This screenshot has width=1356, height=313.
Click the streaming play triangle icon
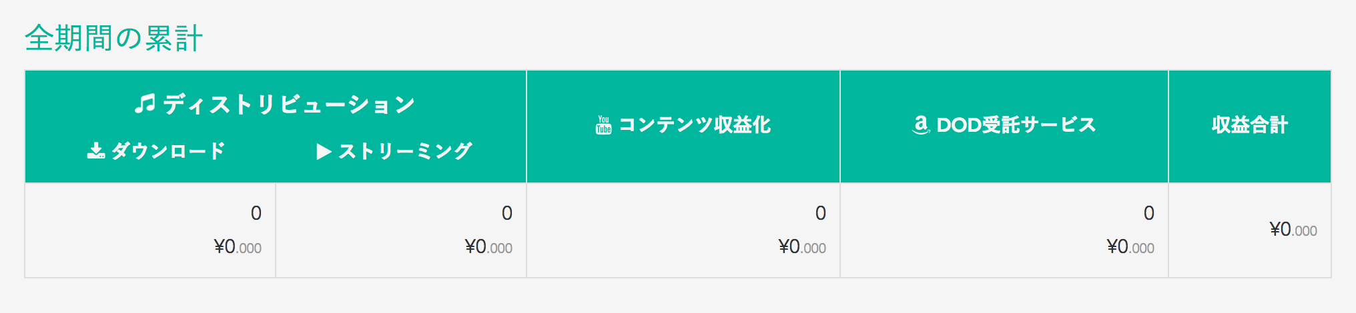point(324,152)
